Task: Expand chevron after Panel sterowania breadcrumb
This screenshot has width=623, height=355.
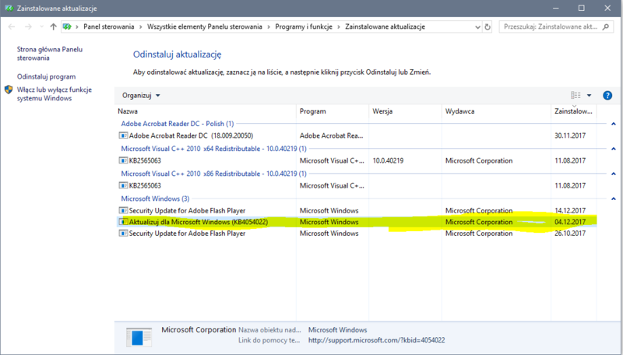Action: click(141, 26)
